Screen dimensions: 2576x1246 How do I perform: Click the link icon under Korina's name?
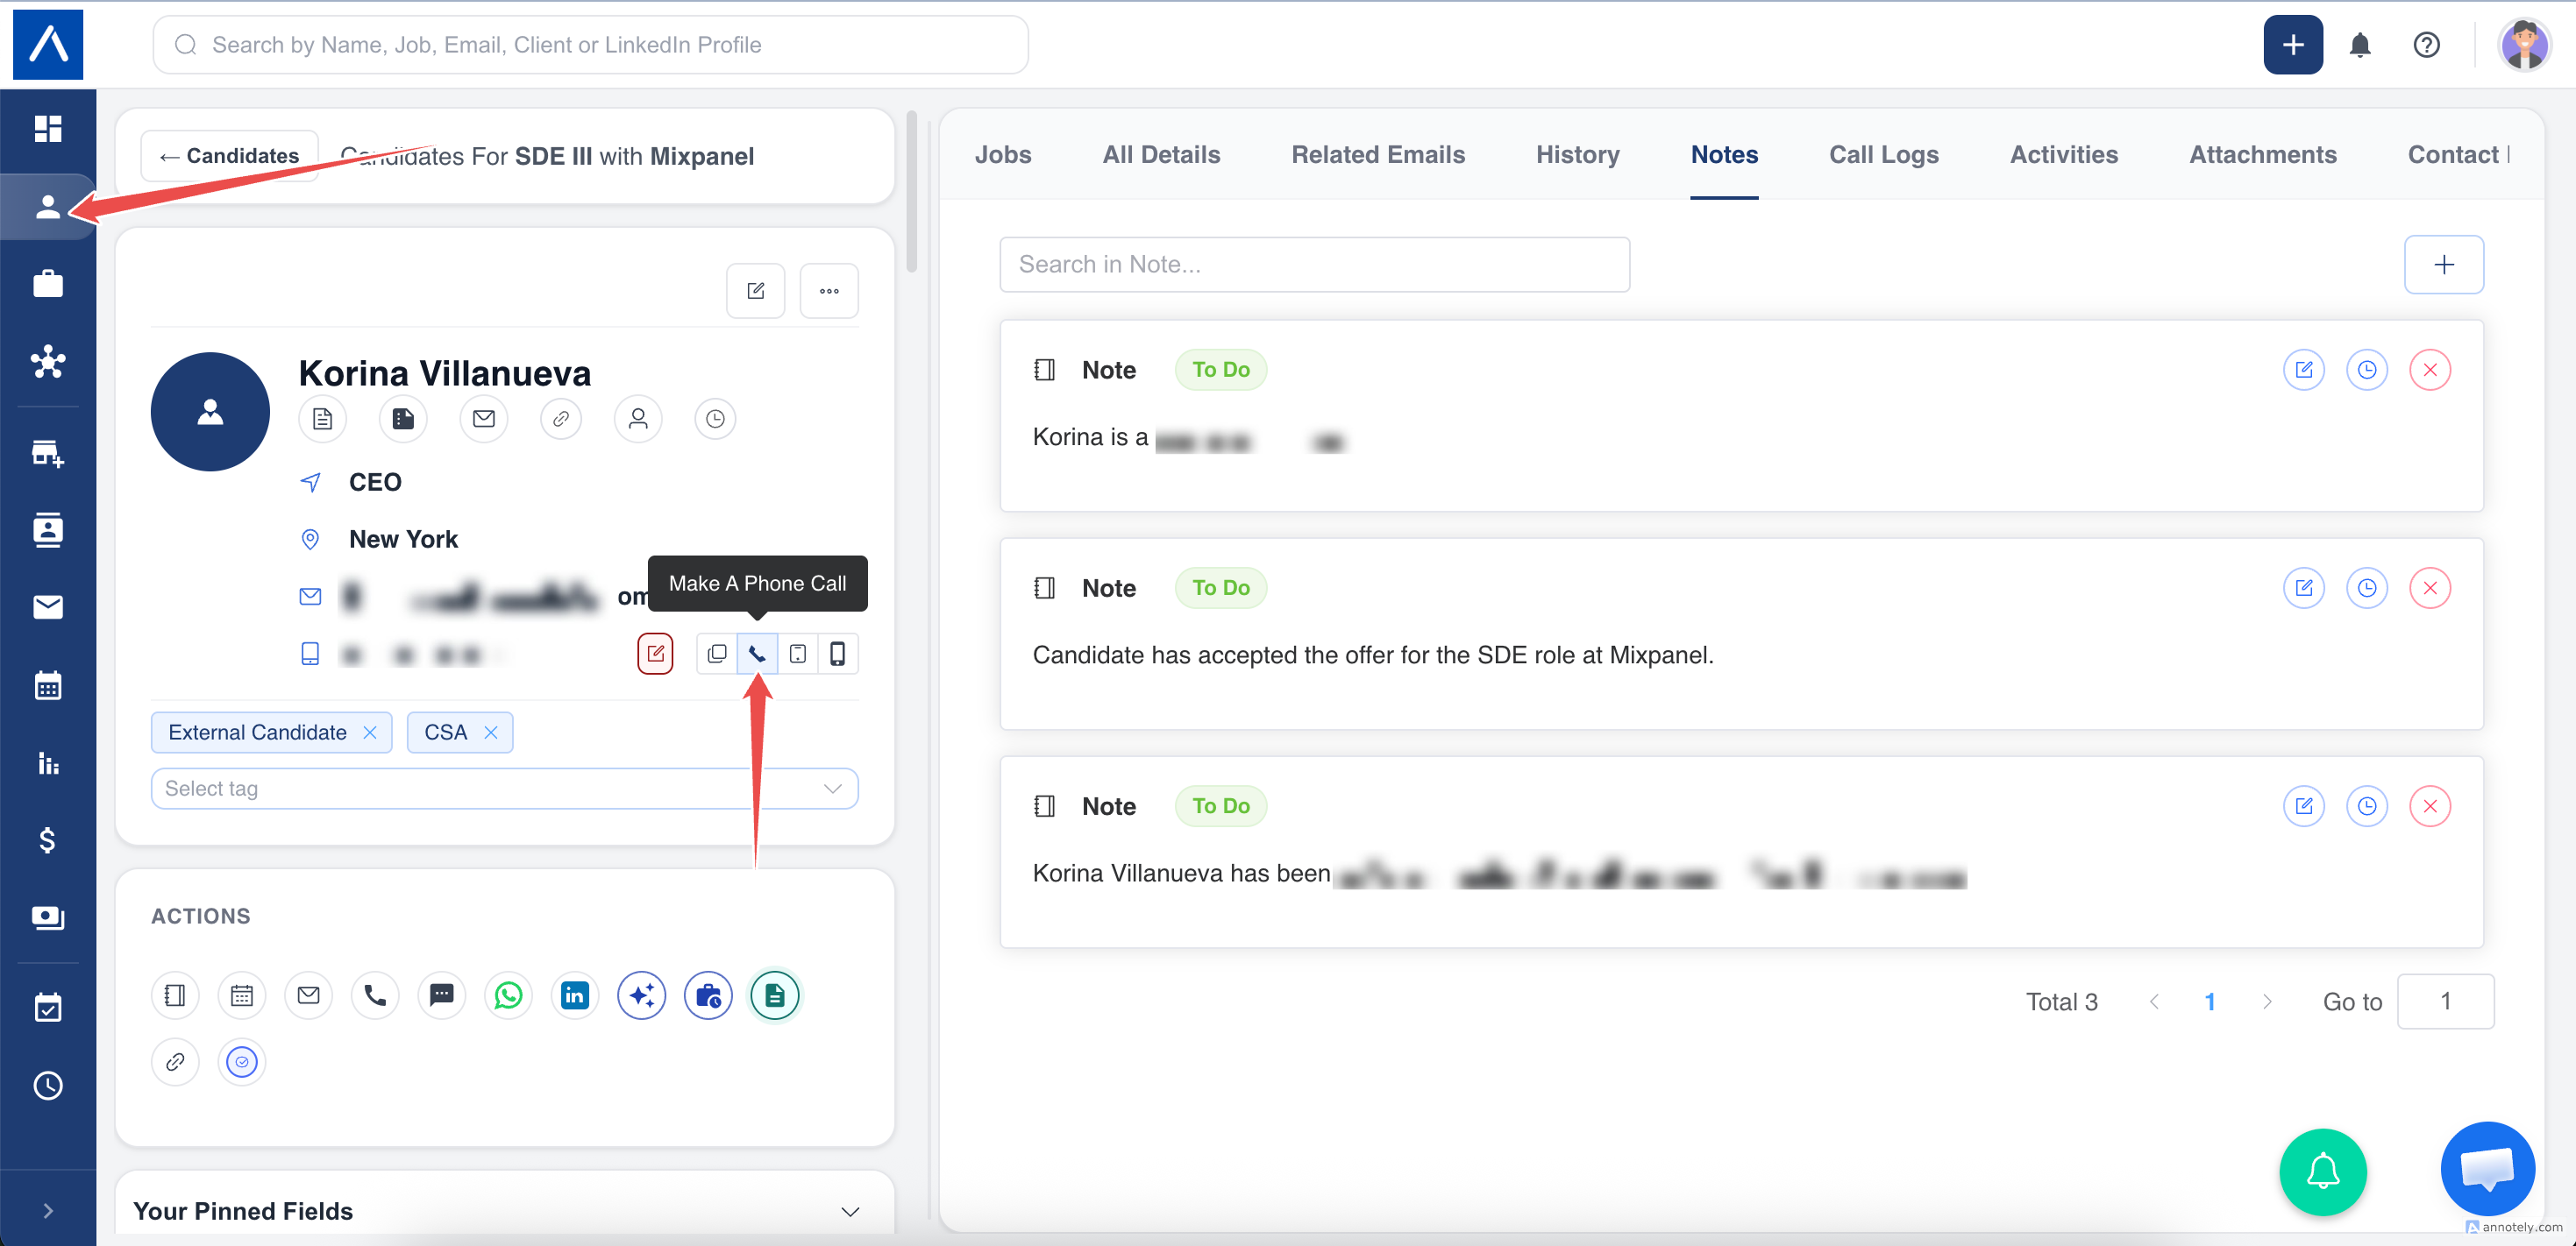tap(561, 419)
